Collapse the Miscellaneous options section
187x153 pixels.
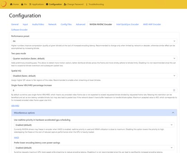coord(94,113)
